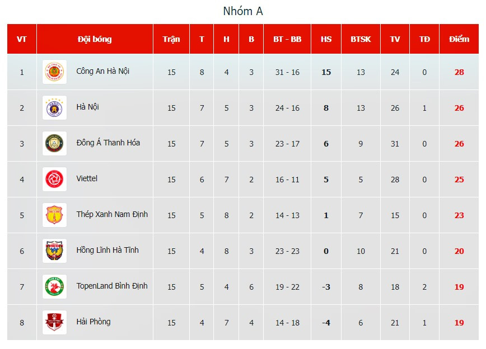The height and width of the screenshot is (349, 486).
Task: Click the Công An Hà Nội club logo
Action: tap(54, 72)
